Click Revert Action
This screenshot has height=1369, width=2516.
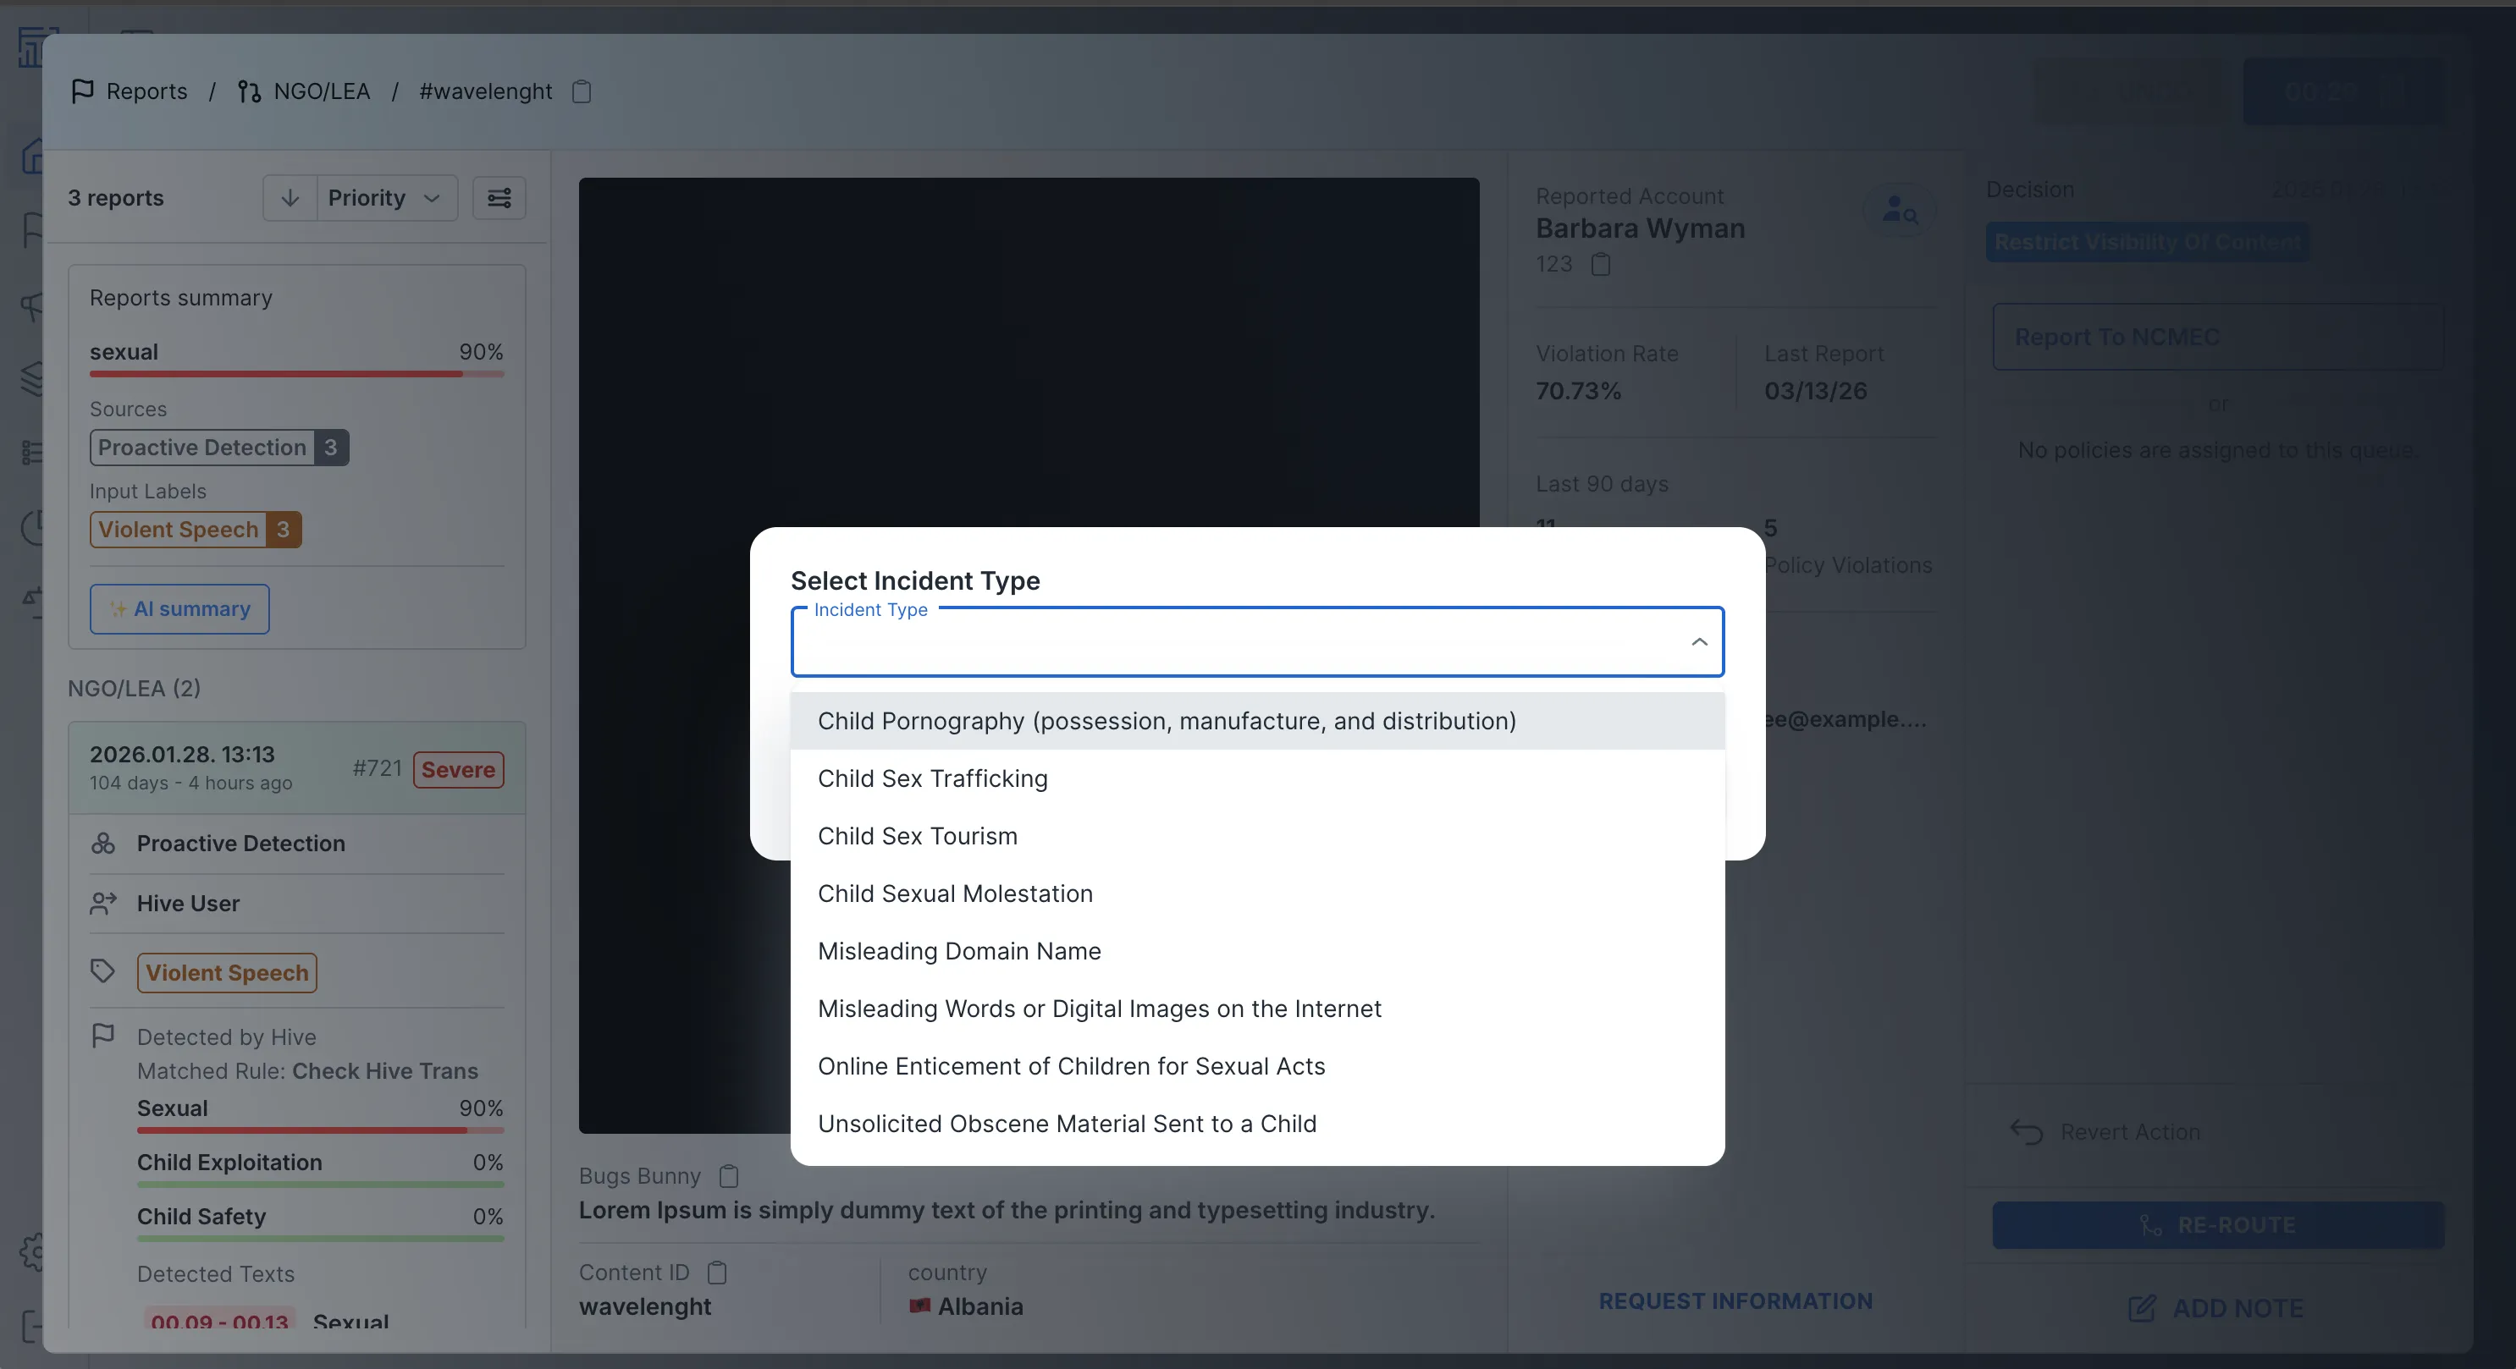tap(2105, 1132)
